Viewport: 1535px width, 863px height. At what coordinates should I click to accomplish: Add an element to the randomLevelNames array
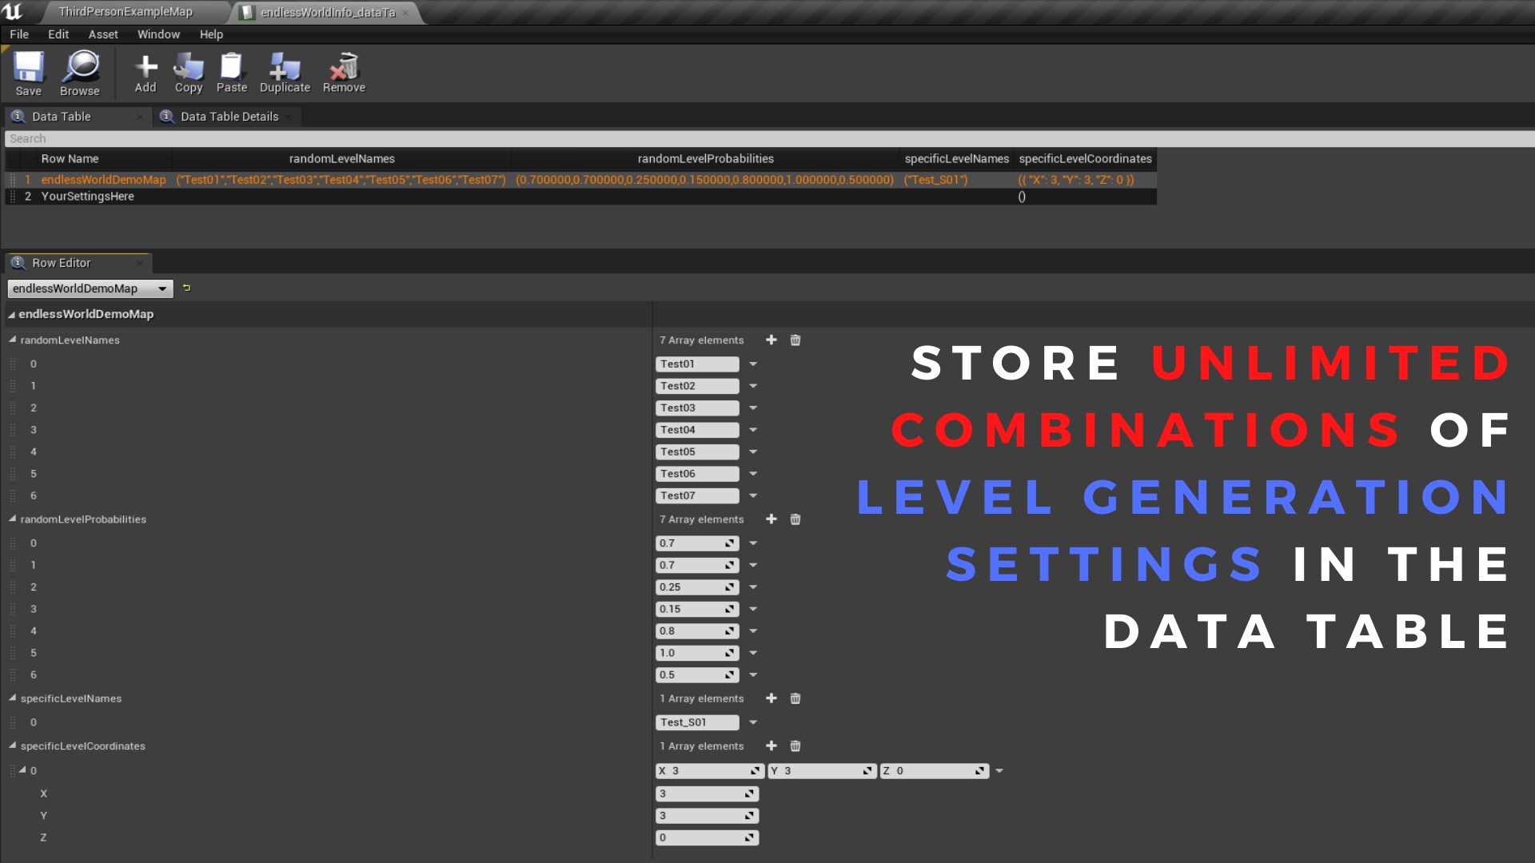coord(771,340)
